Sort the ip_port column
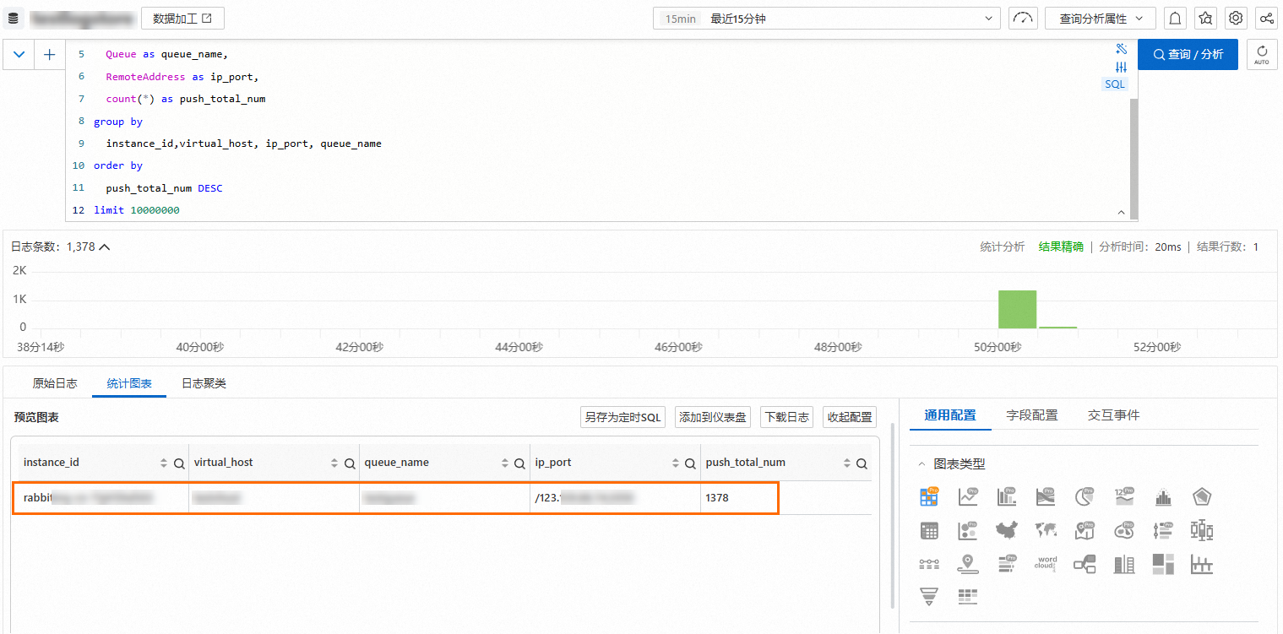This screenshot has height=634, width=1283. [x=676, y=463]
